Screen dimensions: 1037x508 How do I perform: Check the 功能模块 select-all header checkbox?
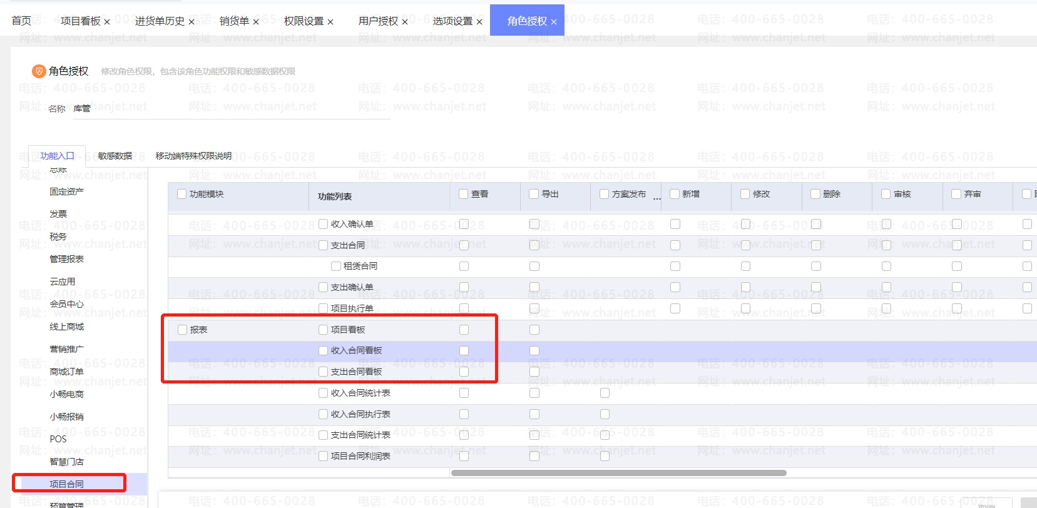pos(182,194)
